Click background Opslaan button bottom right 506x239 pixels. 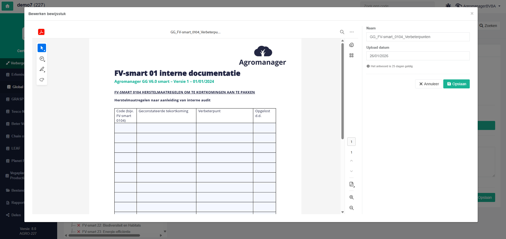(x=486, y=197)
